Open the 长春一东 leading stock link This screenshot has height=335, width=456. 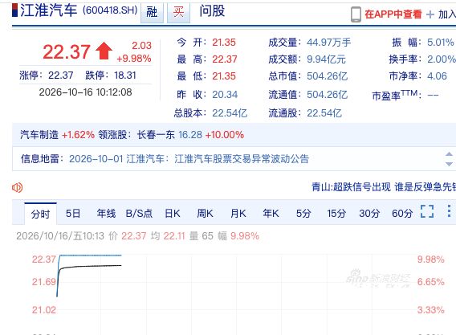tap(156, 135)
